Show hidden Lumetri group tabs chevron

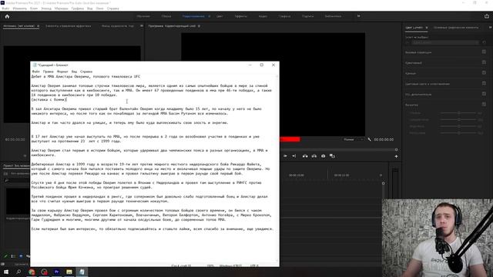coord(490,28)
